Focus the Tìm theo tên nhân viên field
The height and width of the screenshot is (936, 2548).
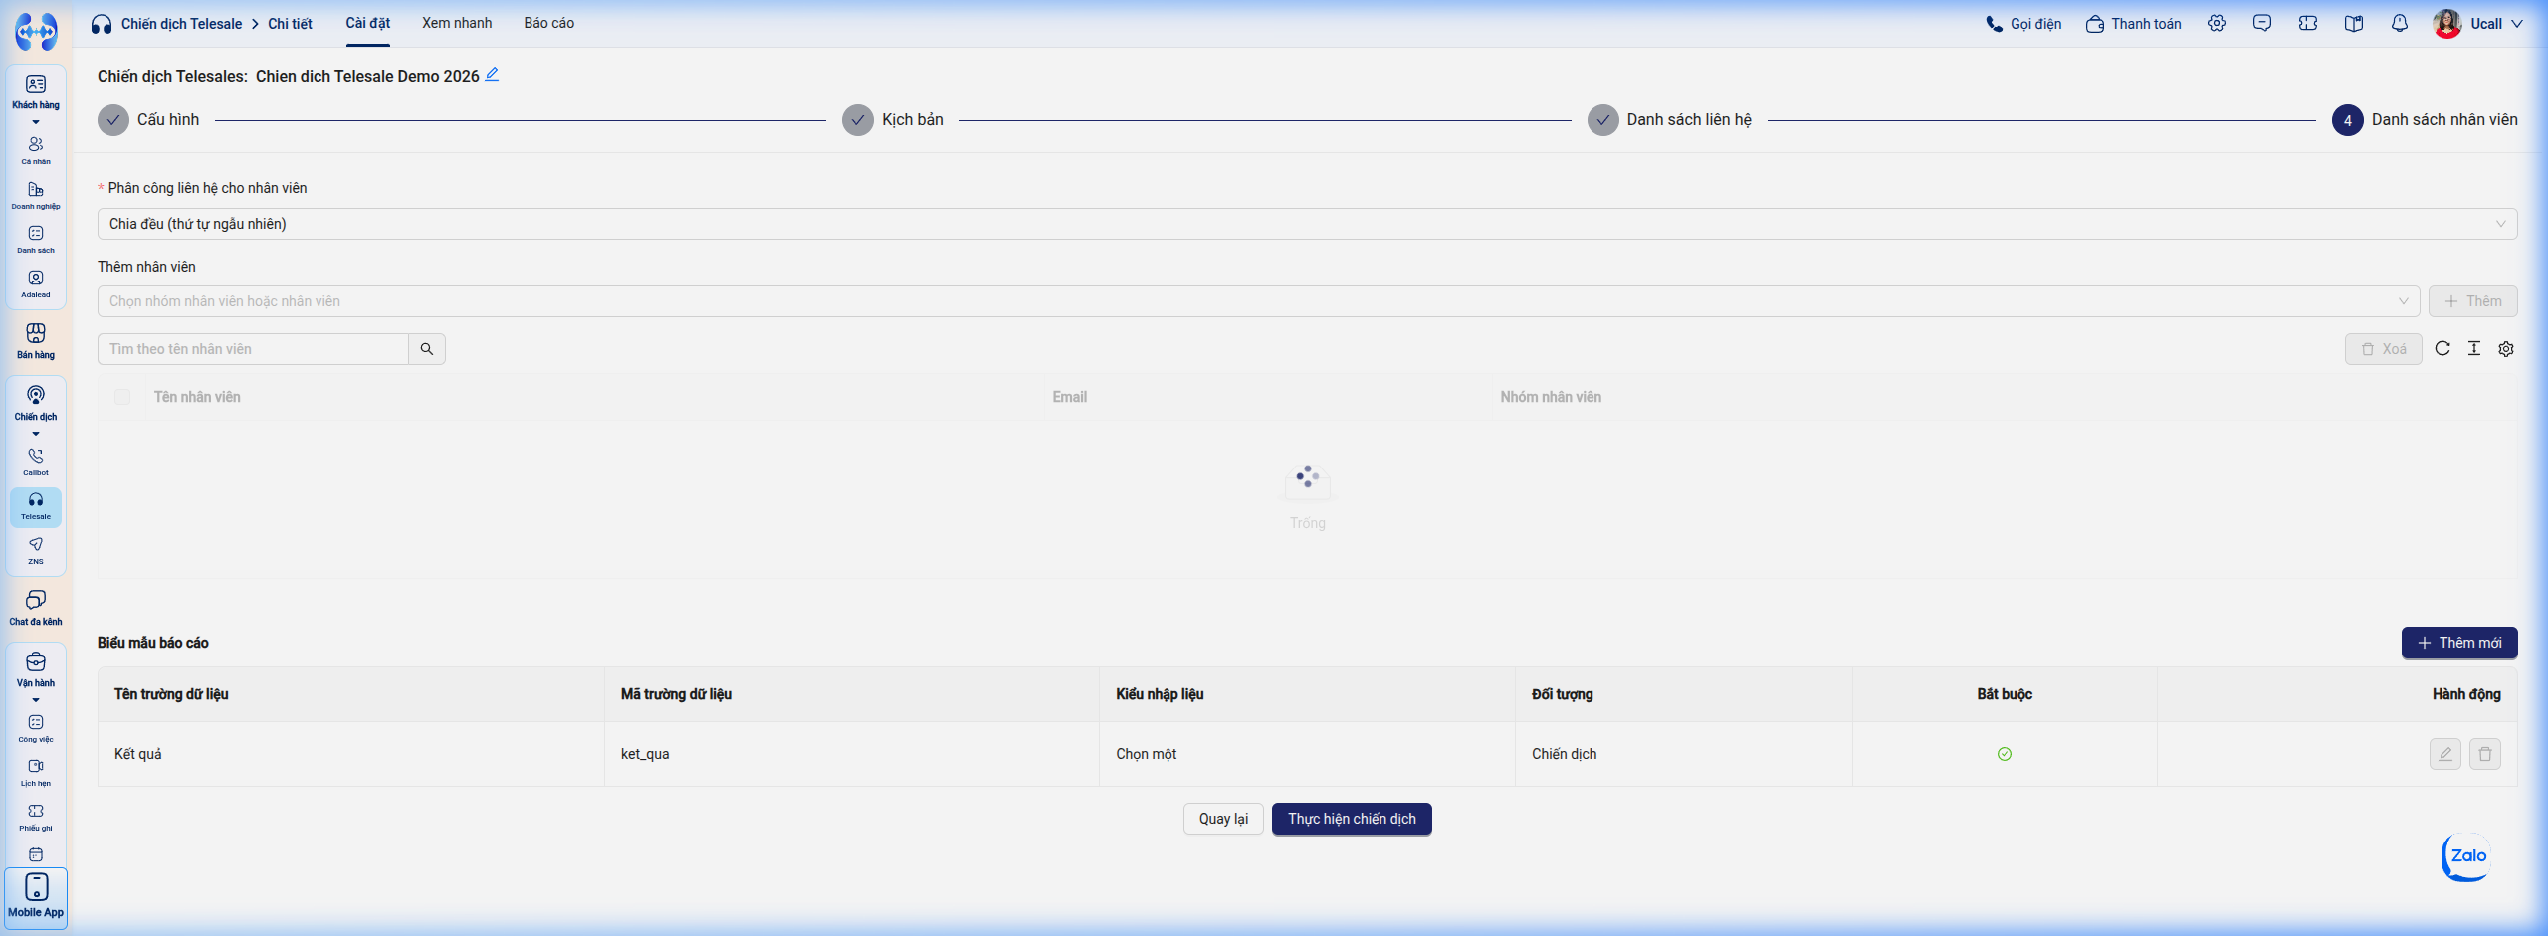253,349
